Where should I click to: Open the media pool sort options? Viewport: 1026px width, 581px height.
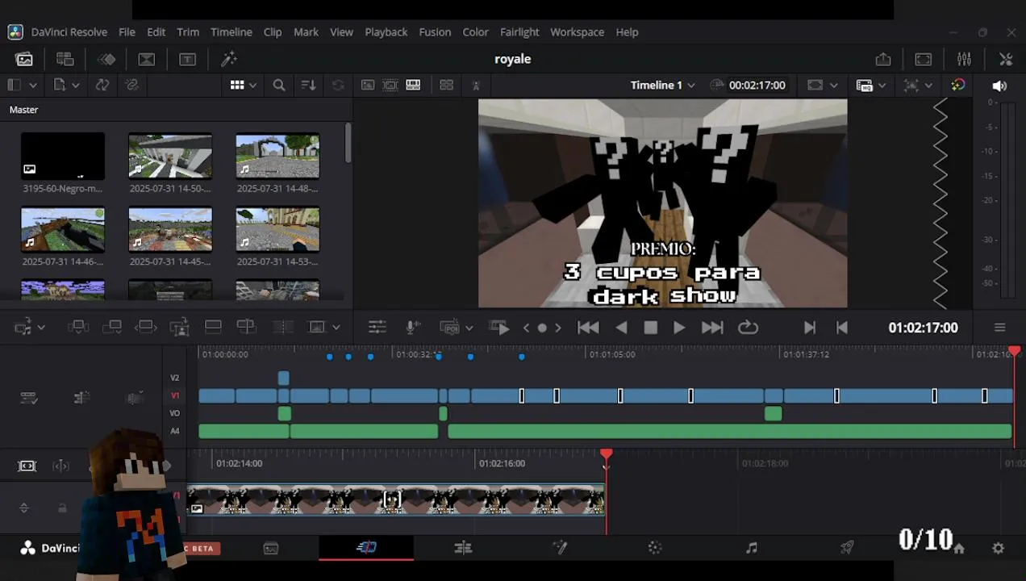[x=308, y=85]
